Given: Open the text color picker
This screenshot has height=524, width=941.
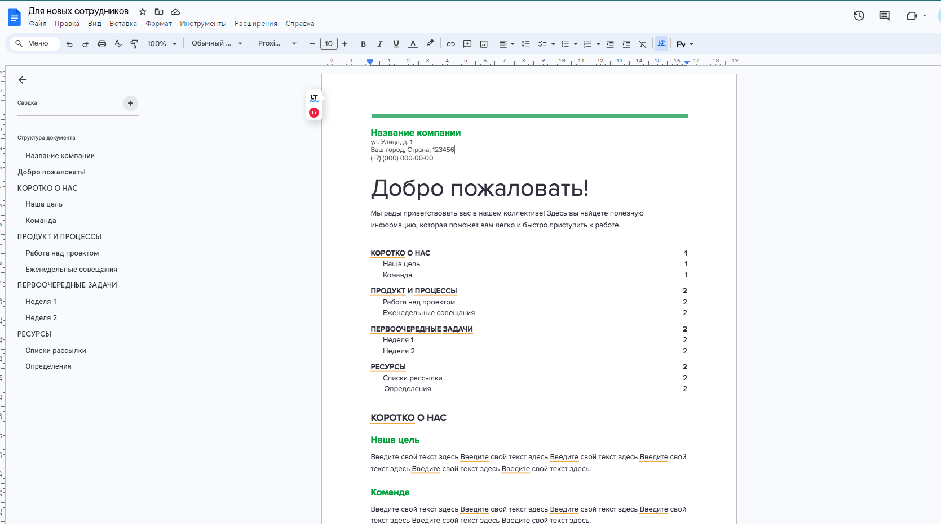Looking at the screenshot, I should click(413, 44).
